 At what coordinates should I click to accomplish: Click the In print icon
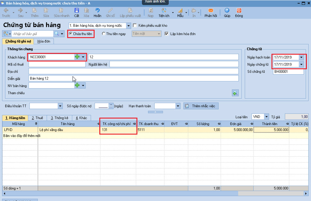pyautogui.click(x=194, y=10)
